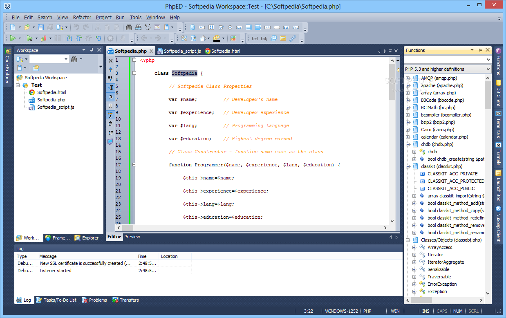
Task: Open the Workspace filter combo box
Action: click(49, 59)
